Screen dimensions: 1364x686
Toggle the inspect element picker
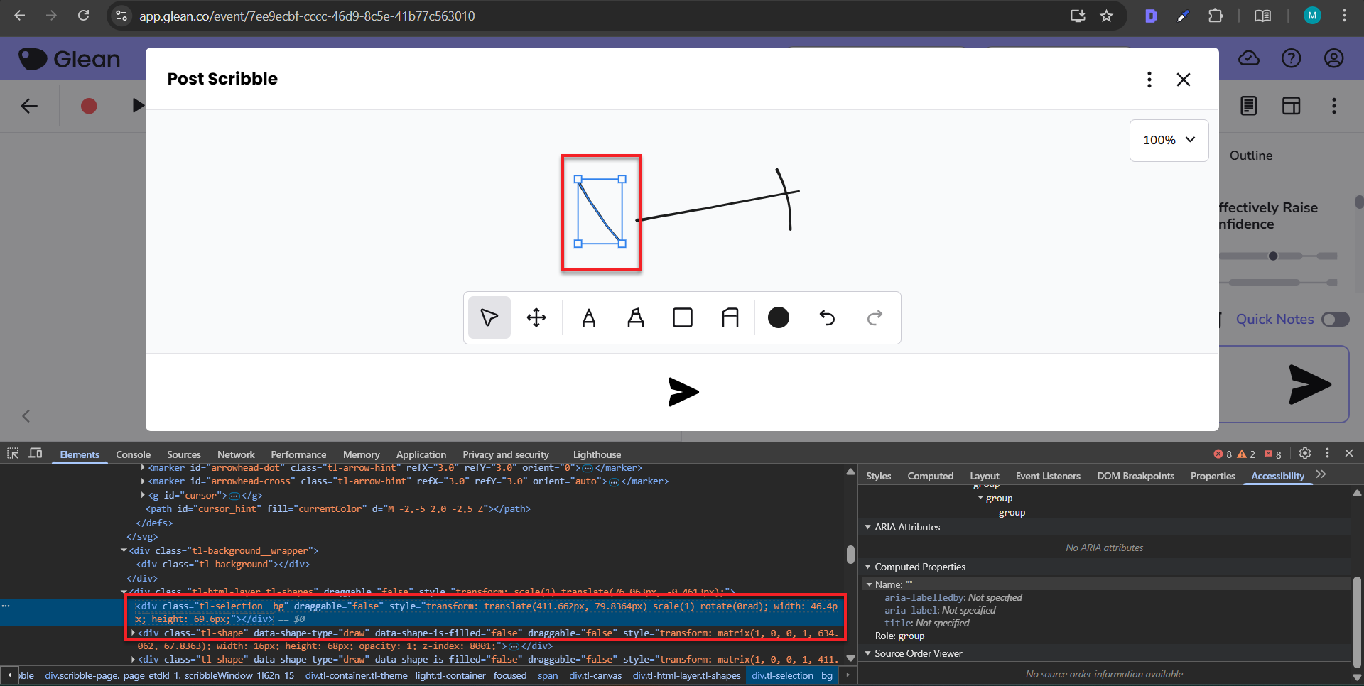point(13,453)
